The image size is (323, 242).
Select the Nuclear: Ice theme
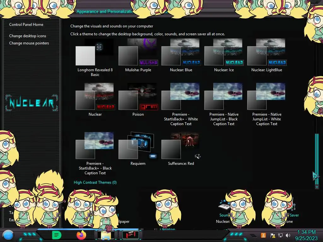pos(224,55)
